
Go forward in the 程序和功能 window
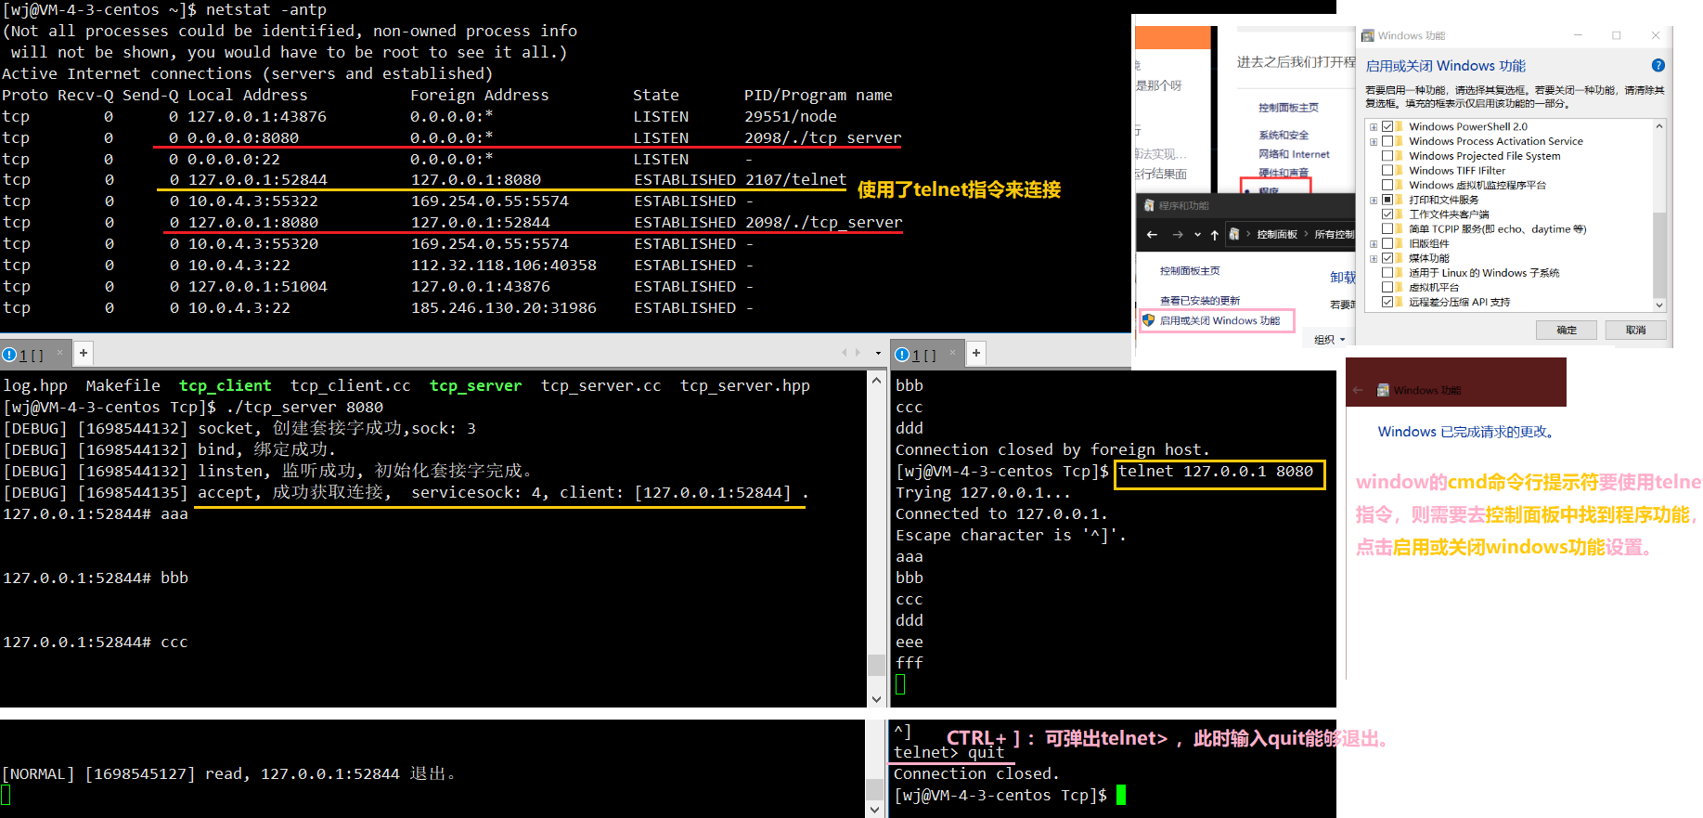click(x=1178, y=234)
